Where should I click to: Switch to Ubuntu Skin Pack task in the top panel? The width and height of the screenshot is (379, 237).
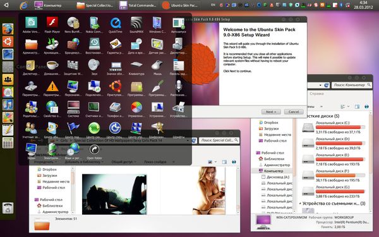(x=180, y=5)
